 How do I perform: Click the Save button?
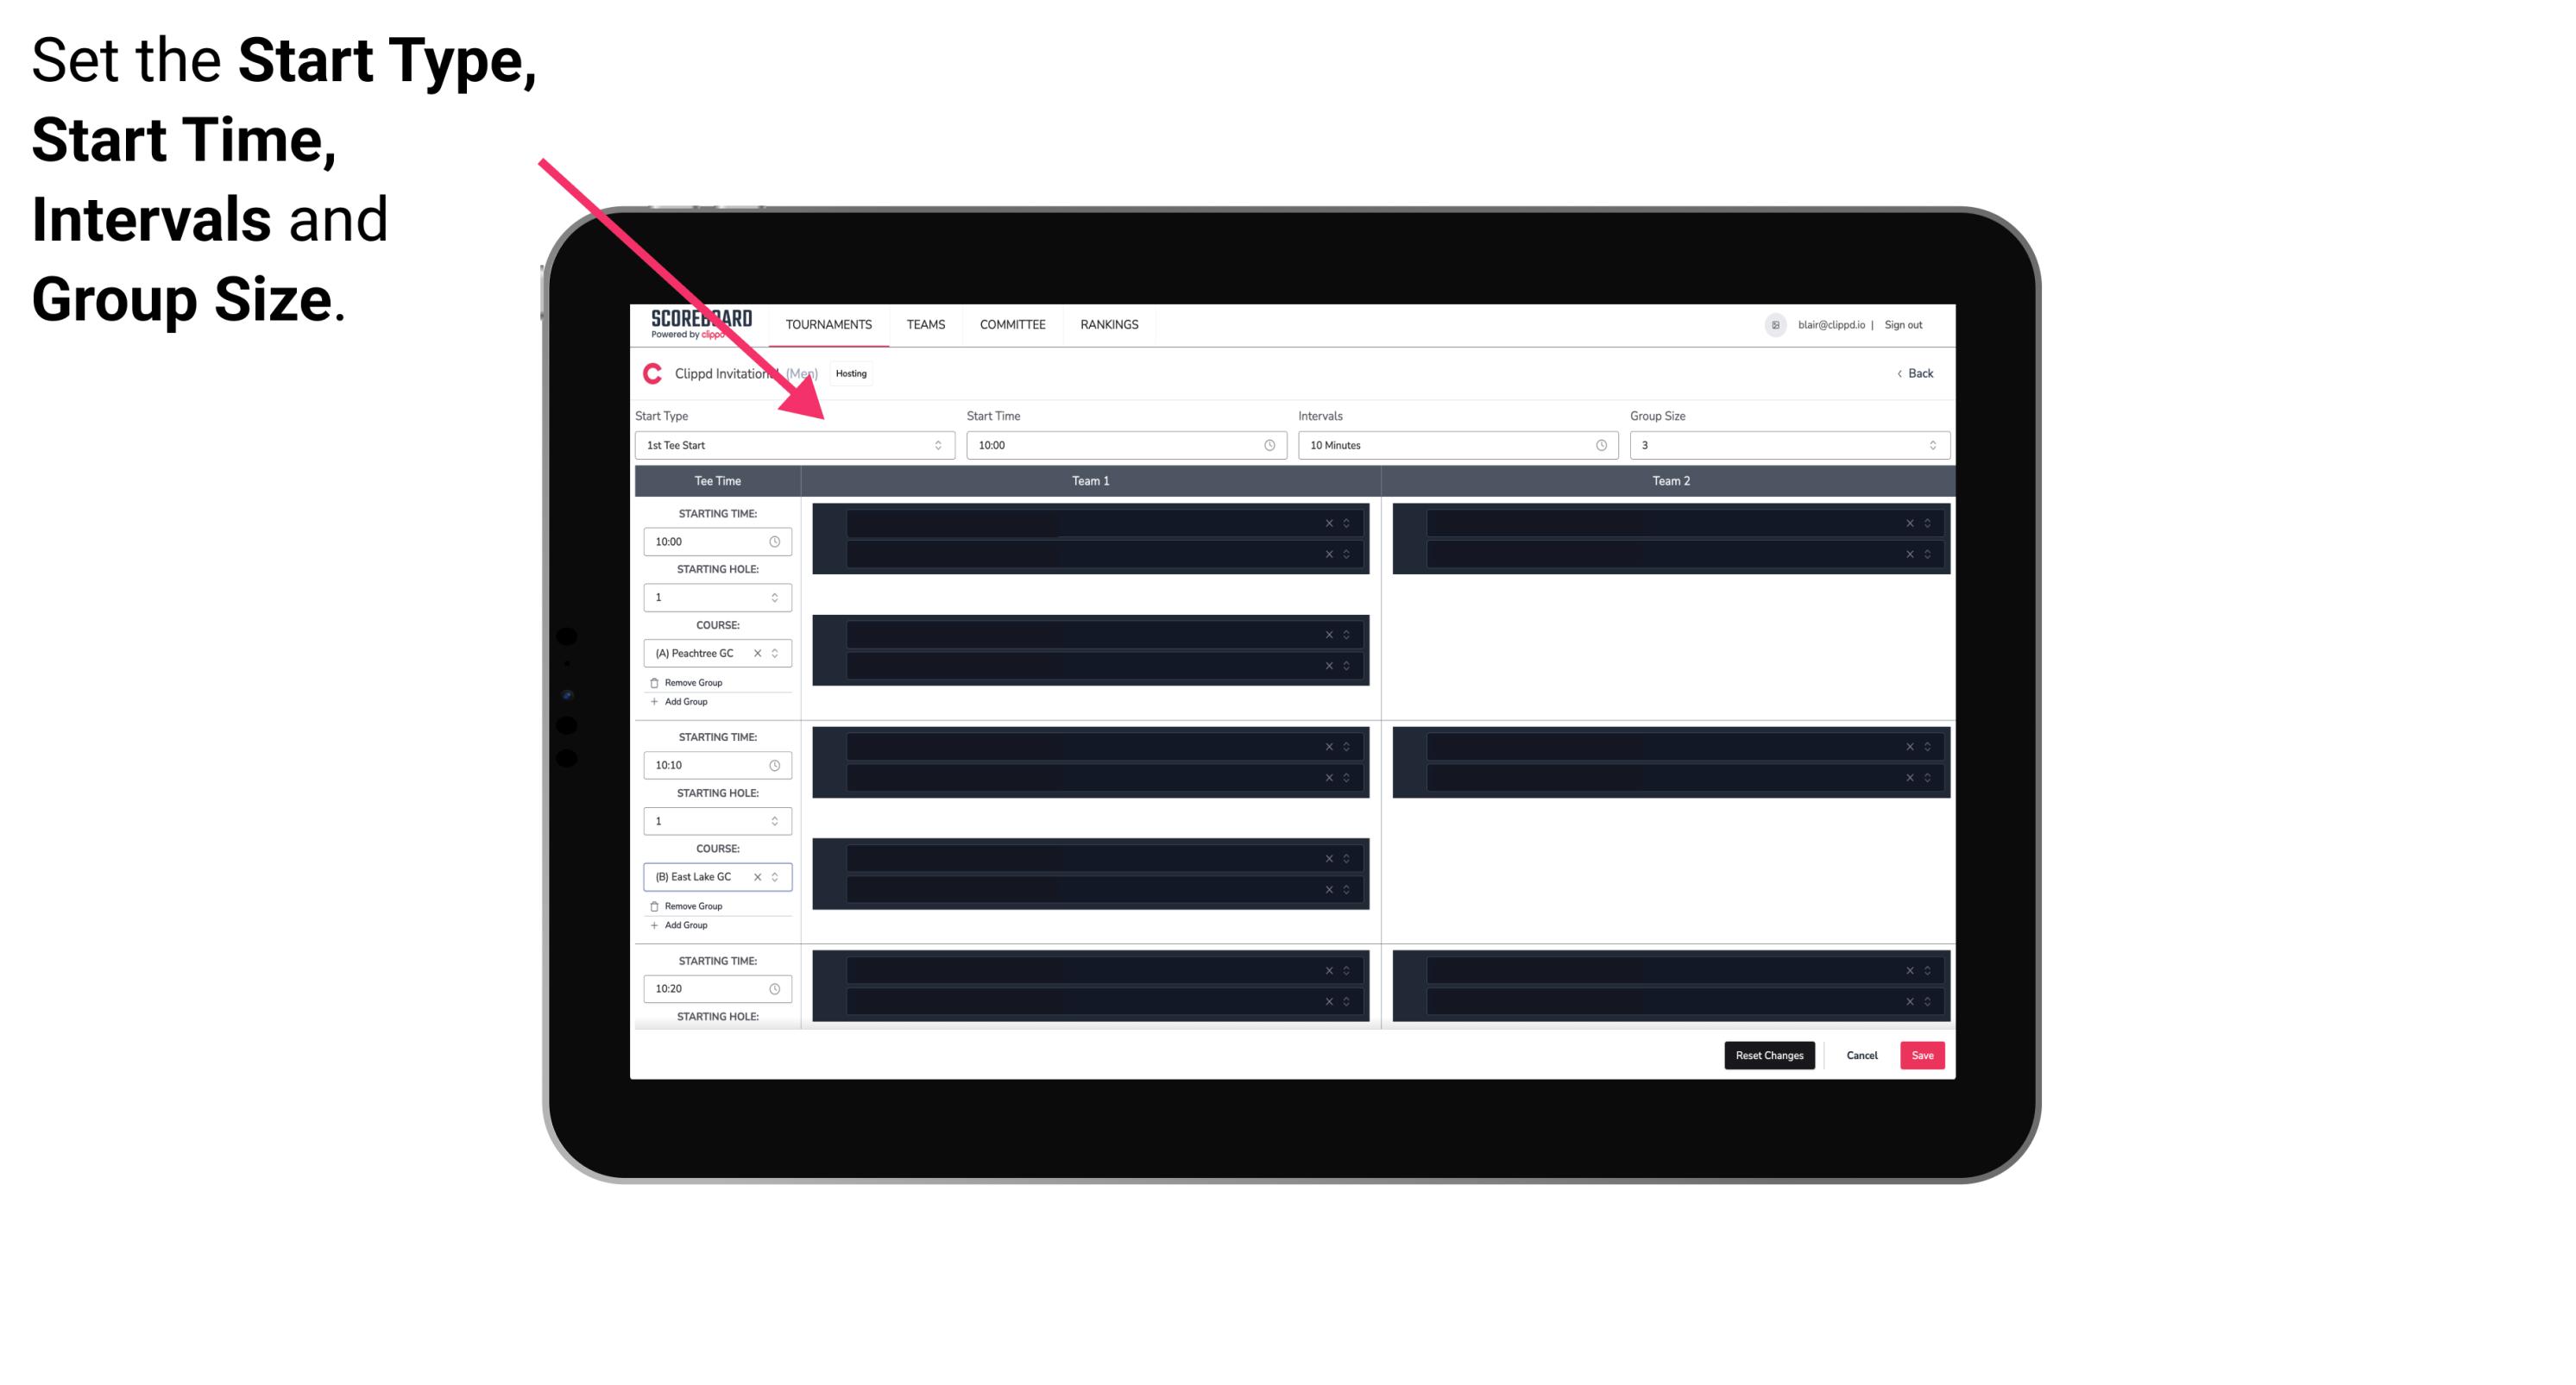point(1923,1054)
